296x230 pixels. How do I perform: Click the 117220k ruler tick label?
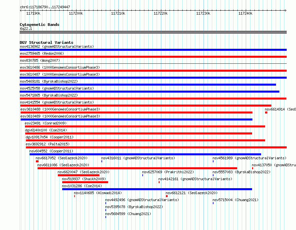click(160, 13)
